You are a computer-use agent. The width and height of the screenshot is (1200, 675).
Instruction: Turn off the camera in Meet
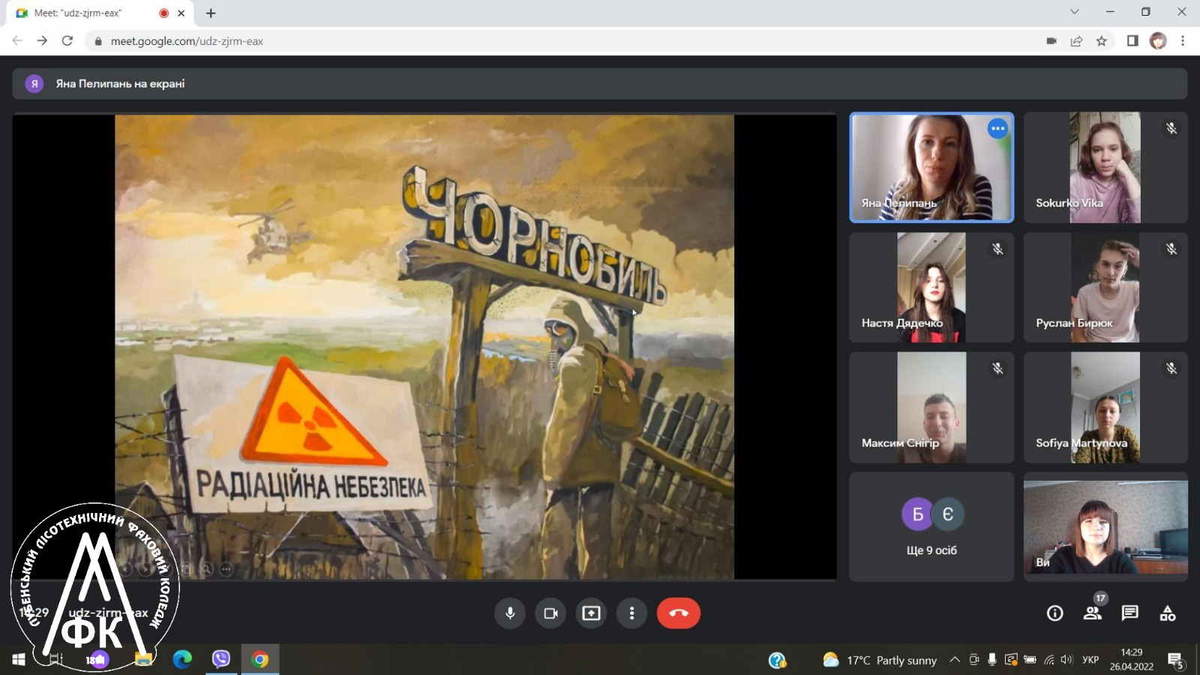[550, 613]
